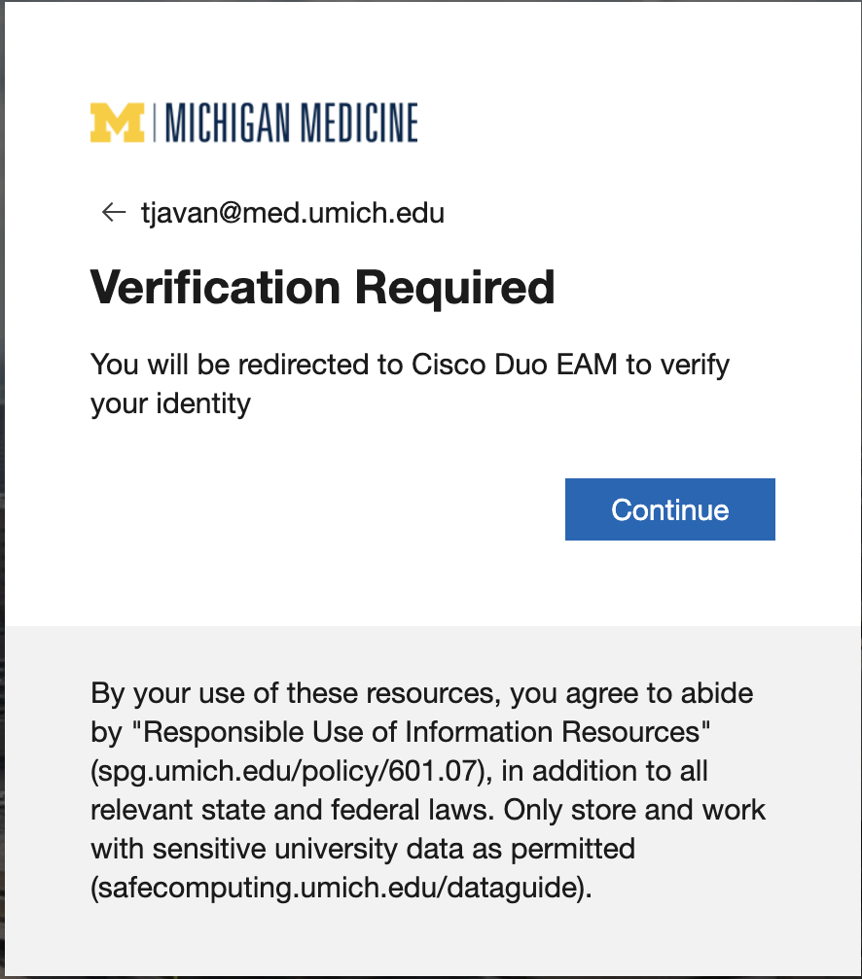Click the spg.umich.edu/policy/601.07 reference
The width and height of the screenshot is (862, 979).
tap(288, 771)
